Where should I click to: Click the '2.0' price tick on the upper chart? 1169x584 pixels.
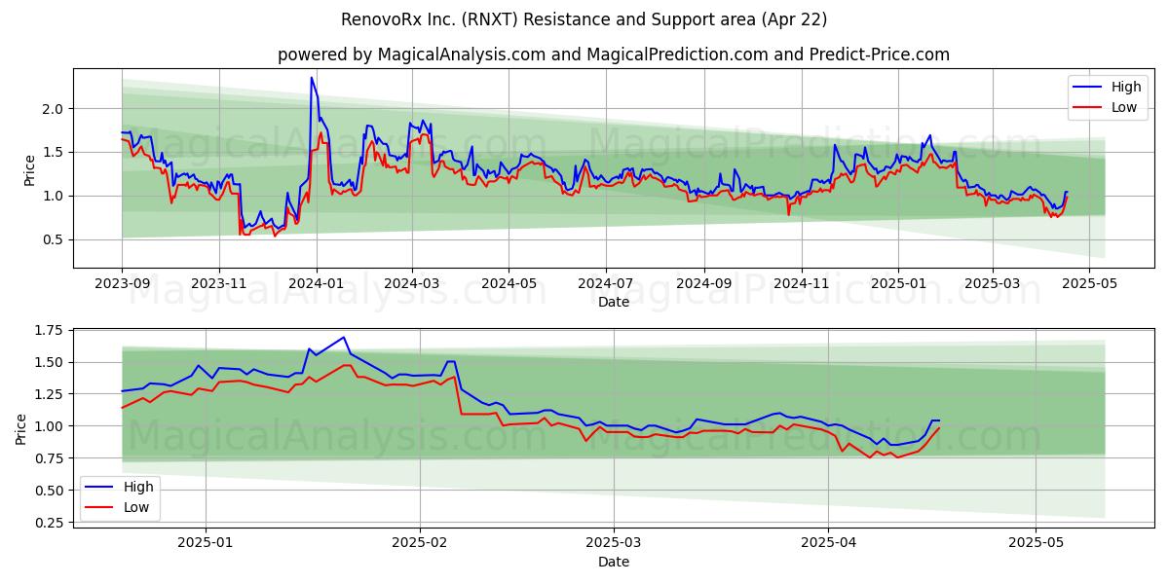(55, 109)
